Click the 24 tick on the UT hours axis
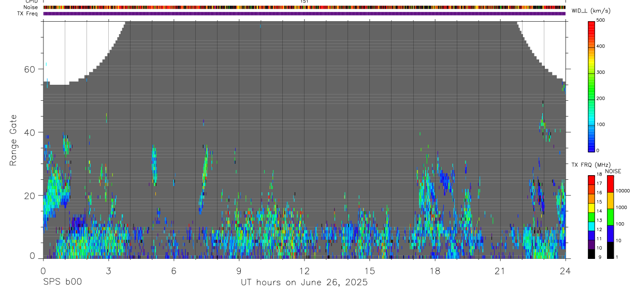Screen dimensions: 636x293 (x=565, y=270)
